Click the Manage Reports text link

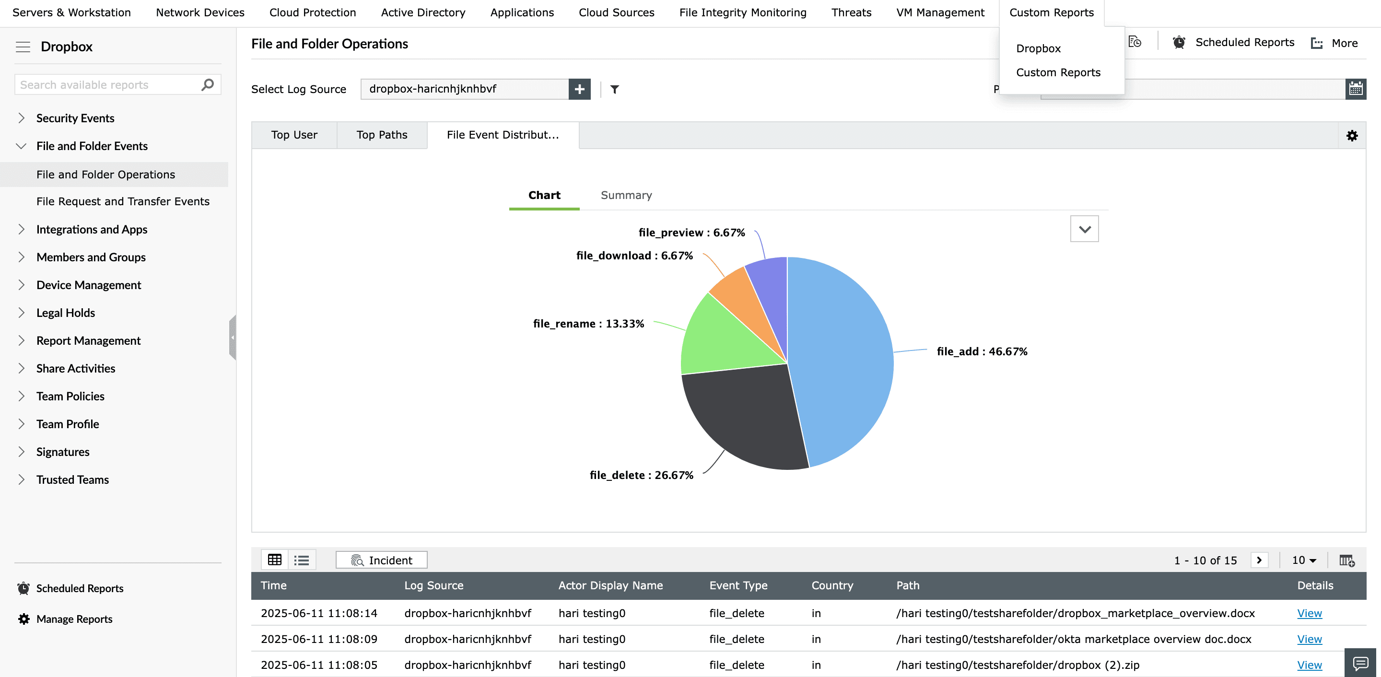[x=74, y=619]
